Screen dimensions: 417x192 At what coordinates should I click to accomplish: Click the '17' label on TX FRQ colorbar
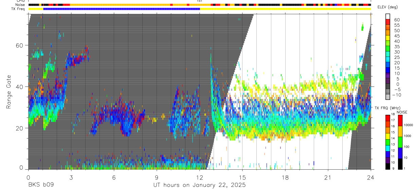point(393,120)
